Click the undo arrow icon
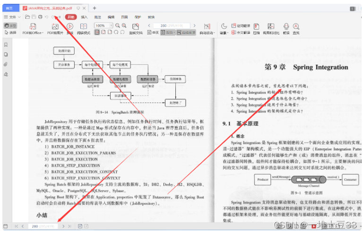 46,17
